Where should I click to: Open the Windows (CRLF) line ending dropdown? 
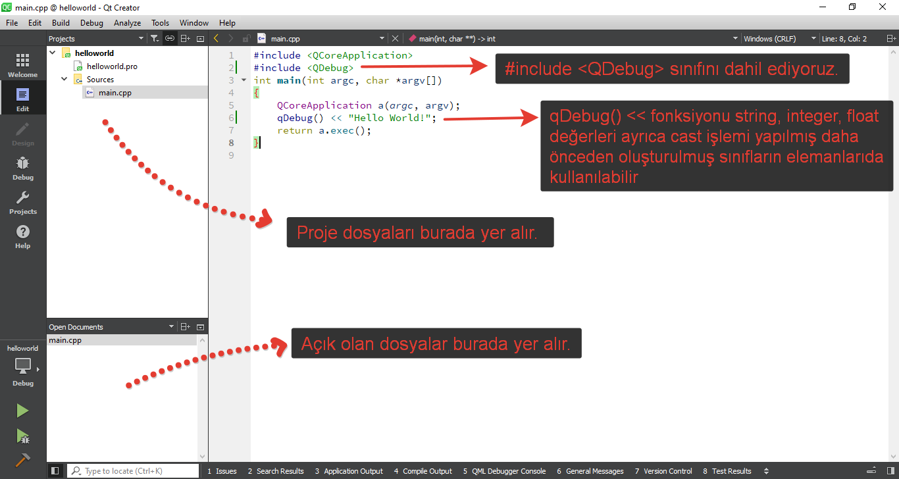click(779, 39)
